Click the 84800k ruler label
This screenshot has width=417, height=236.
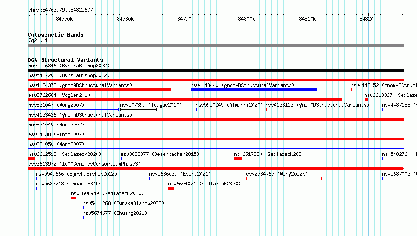pos(246,19)
